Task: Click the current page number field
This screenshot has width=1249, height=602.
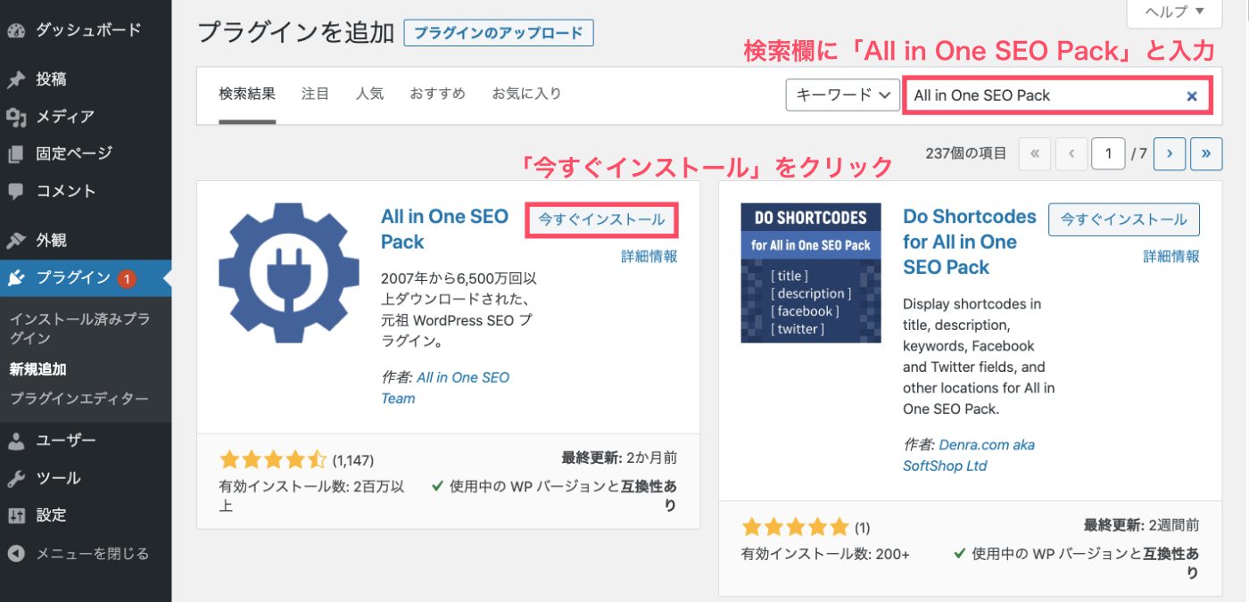Action: 1108,153
